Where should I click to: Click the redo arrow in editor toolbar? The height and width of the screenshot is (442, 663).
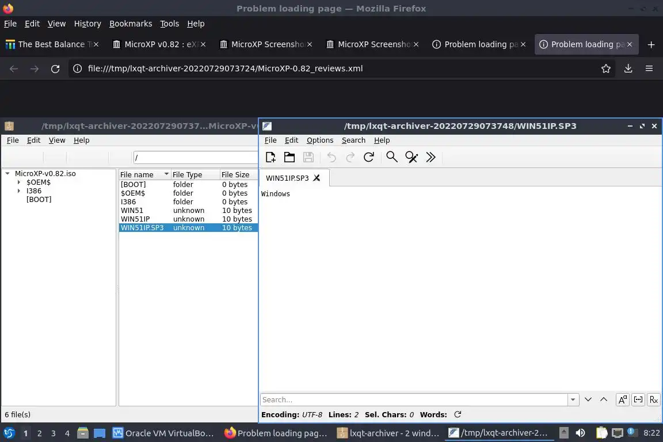coord(350,157)
